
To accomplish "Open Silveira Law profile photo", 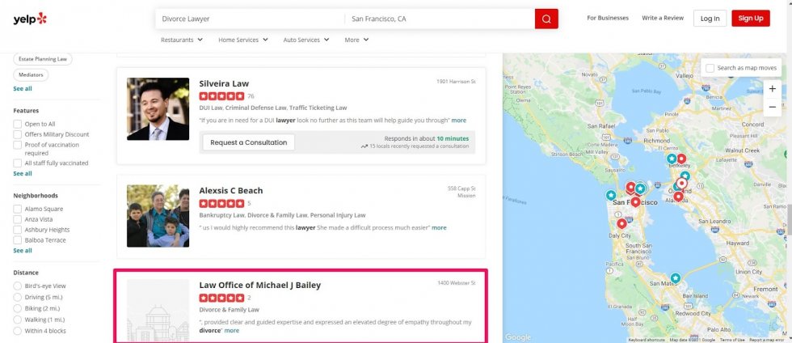I will [158, 108].
